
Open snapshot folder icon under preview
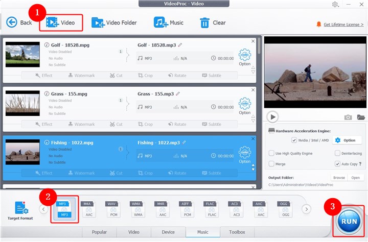pyautogui.click(x=361, y=117)
